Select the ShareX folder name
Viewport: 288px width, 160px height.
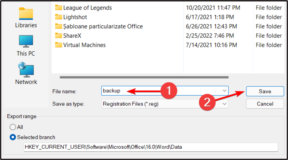click(72, 36)
